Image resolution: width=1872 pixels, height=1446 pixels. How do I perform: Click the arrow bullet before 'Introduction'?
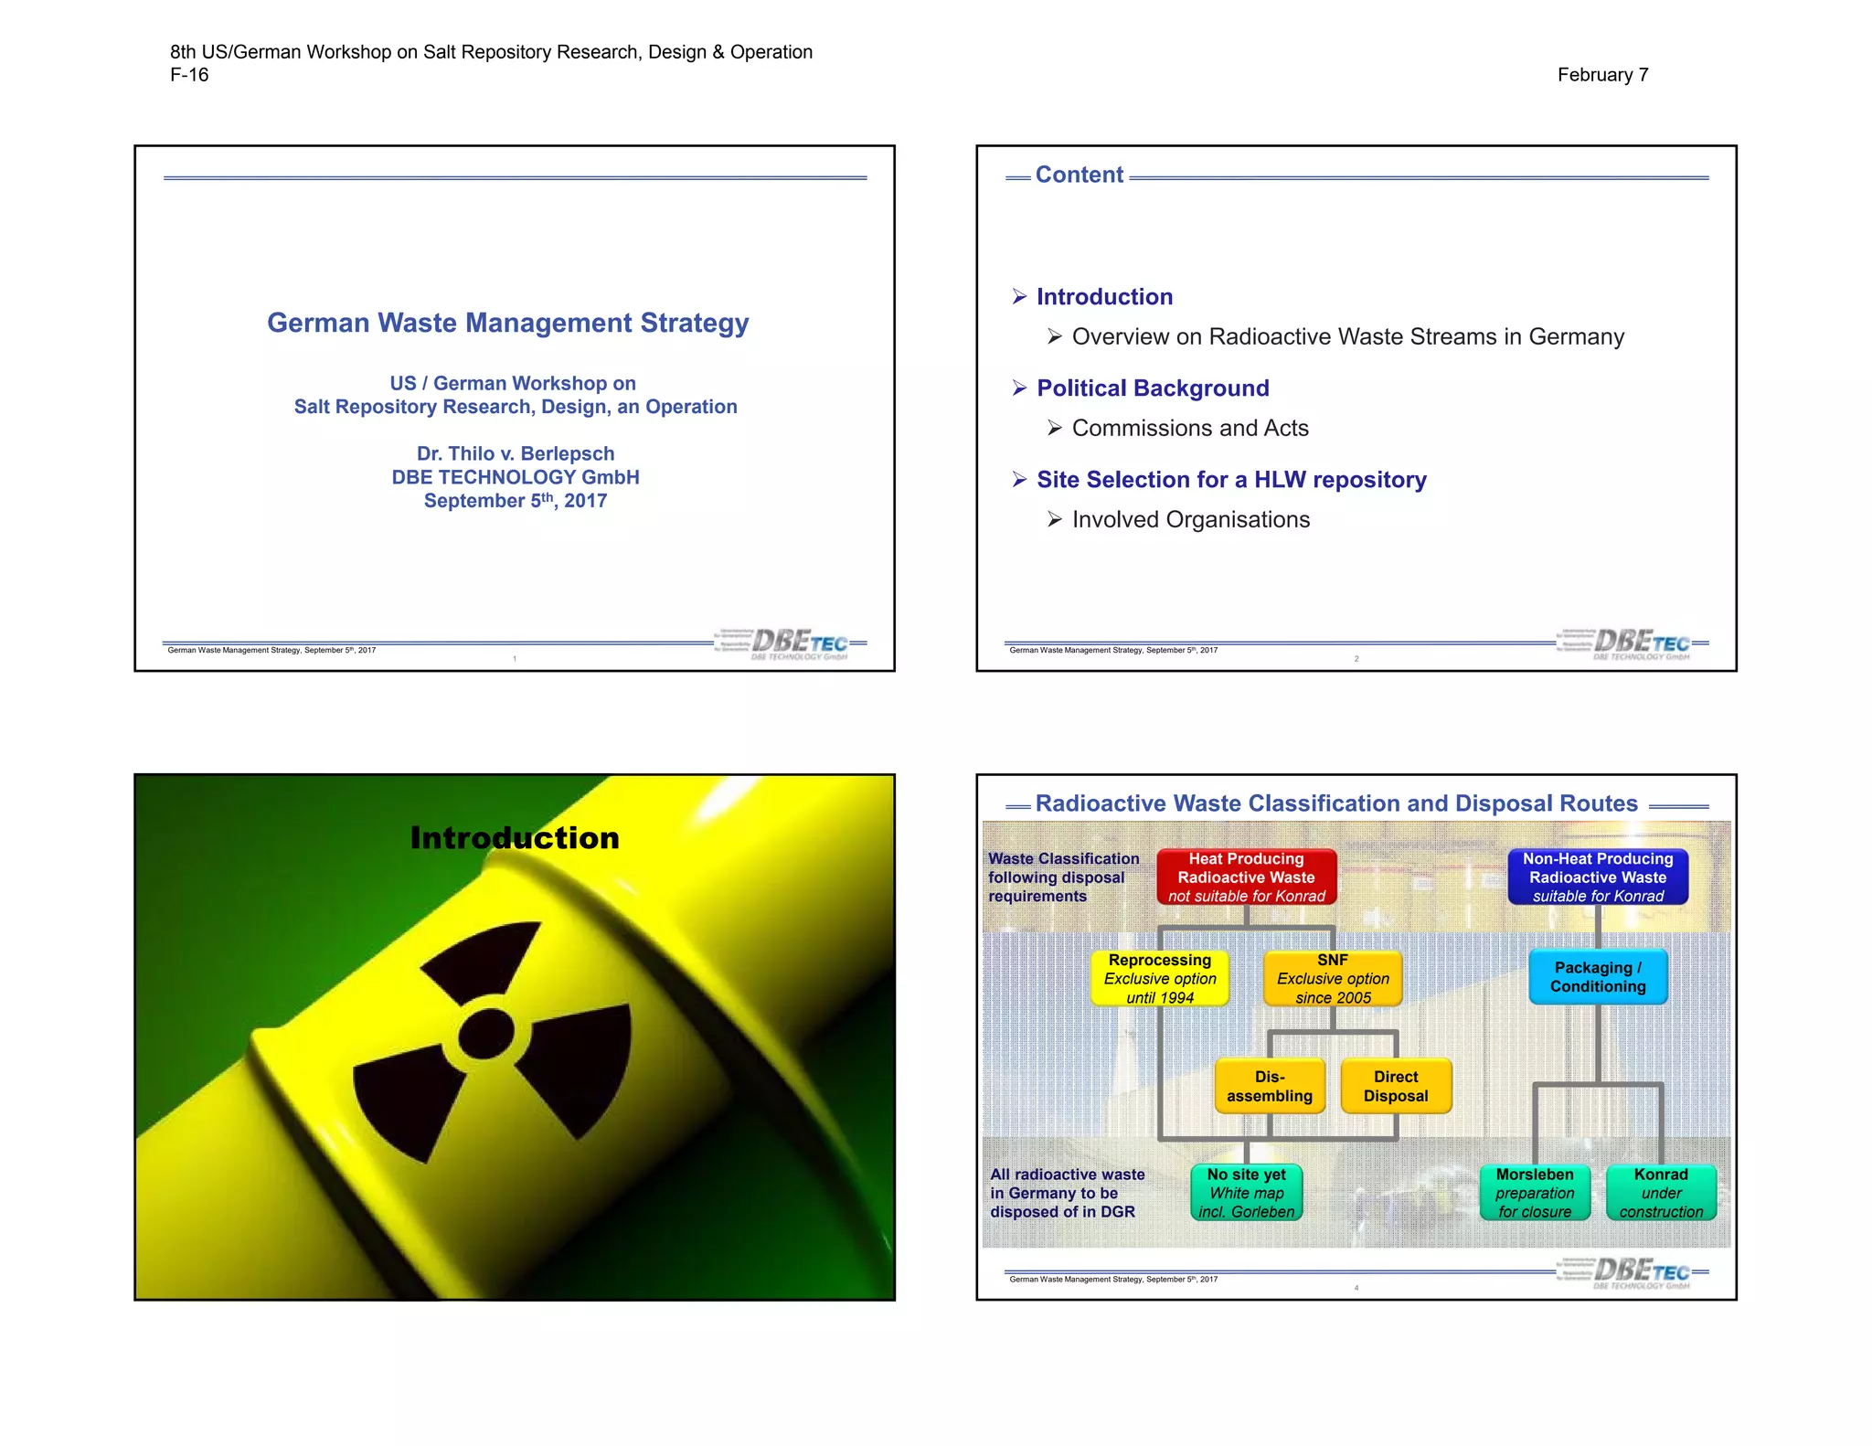(1020, 297)
